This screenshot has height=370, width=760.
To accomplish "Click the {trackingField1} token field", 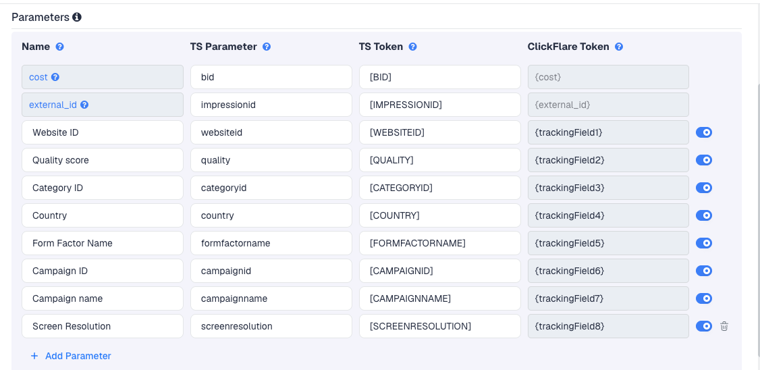I will pyautogui.click(x=608, y=132).
